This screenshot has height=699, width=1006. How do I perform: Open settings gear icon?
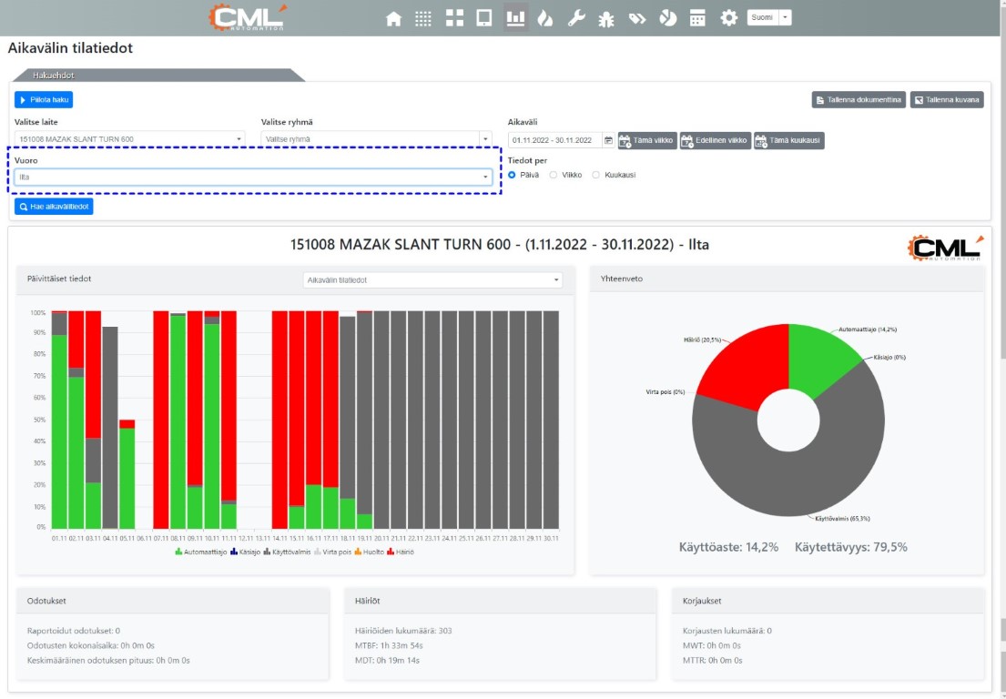[728, 18]
